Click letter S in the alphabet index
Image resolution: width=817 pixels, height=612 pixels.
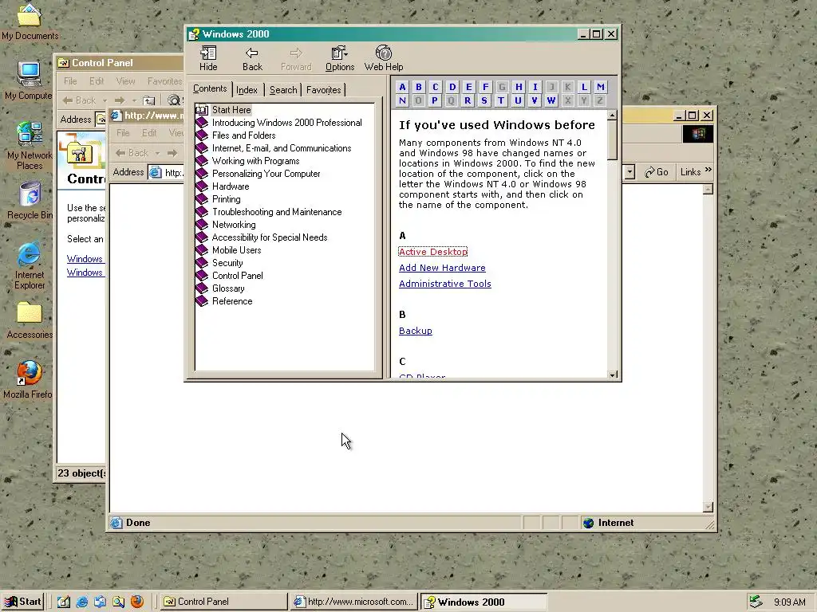point(484,100)
